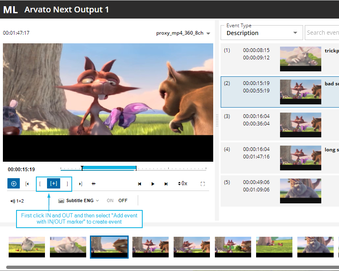Select event (5) at 00:00:49:06

click(x=280, y=191)
